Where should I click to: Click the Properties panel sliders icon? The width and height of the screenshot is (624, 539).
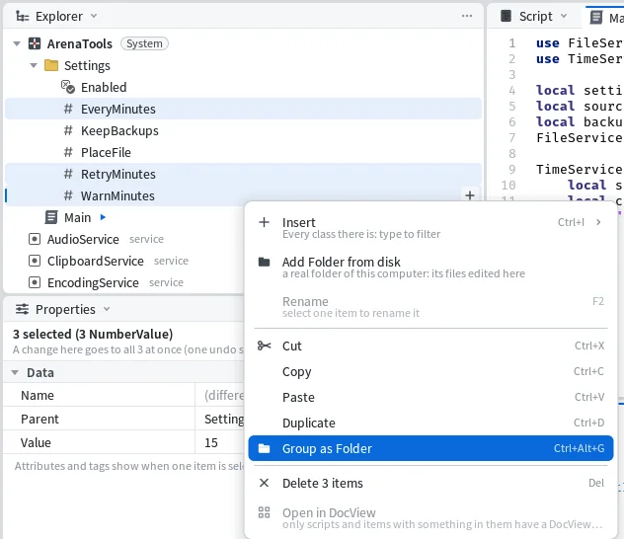tap(22, 309)
